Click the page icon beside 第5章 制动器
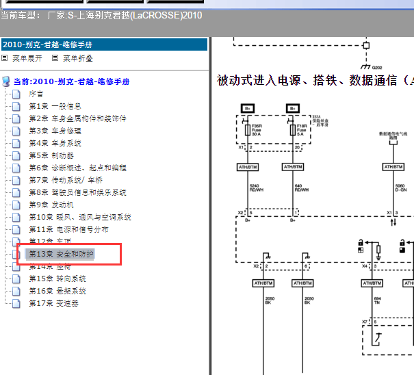Viewport: 414px width, 375px height. (16, 156)
